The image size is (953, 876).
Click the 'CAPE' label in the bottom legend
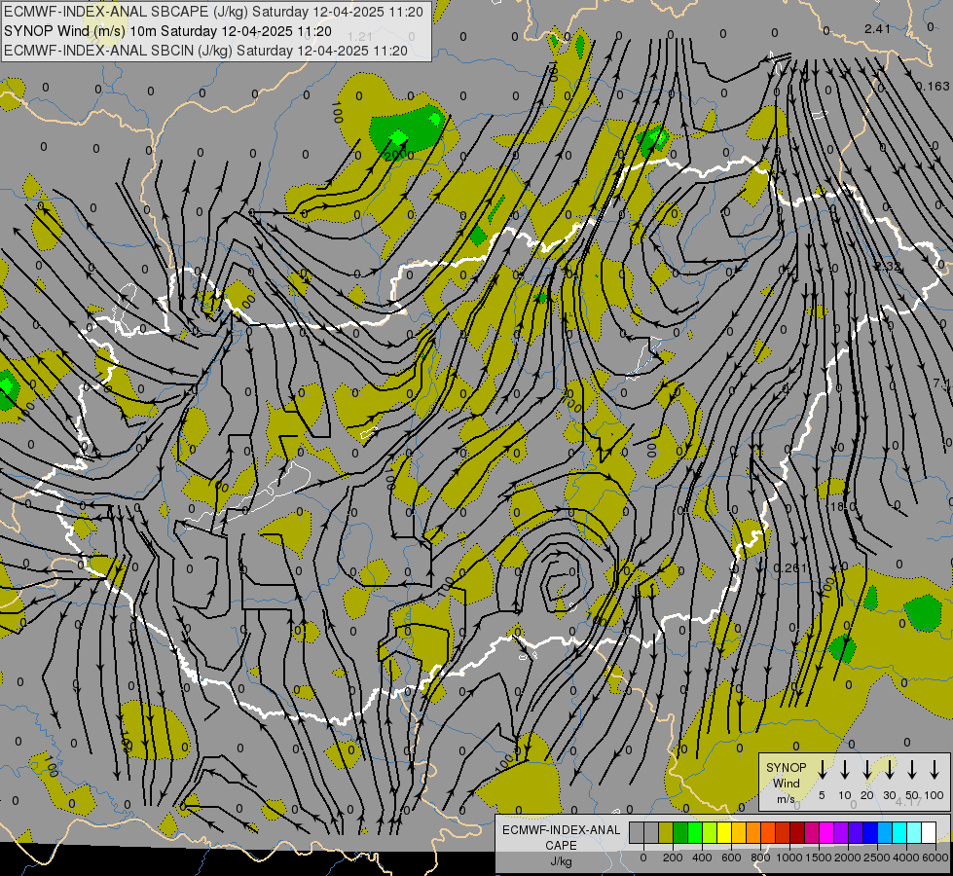point(561,846)
